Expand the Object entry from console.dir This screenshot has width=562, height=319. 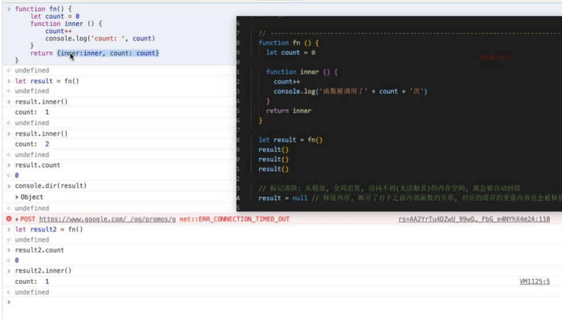click(x=17, y=197)
